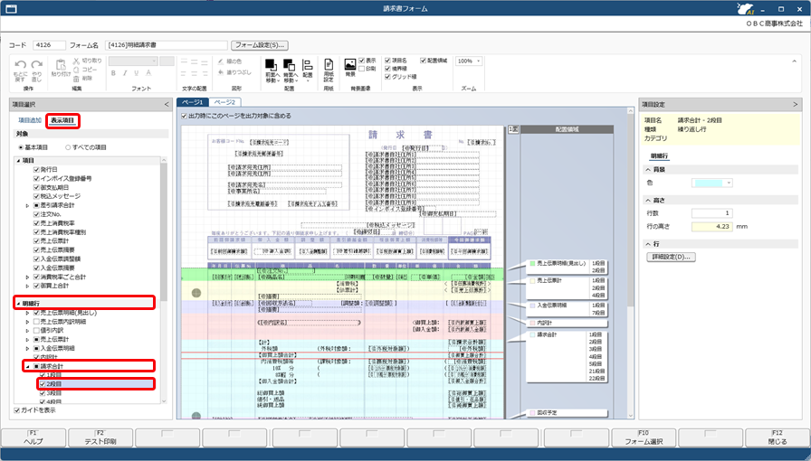Click the cut (切り取り) scissors icon

76,61
